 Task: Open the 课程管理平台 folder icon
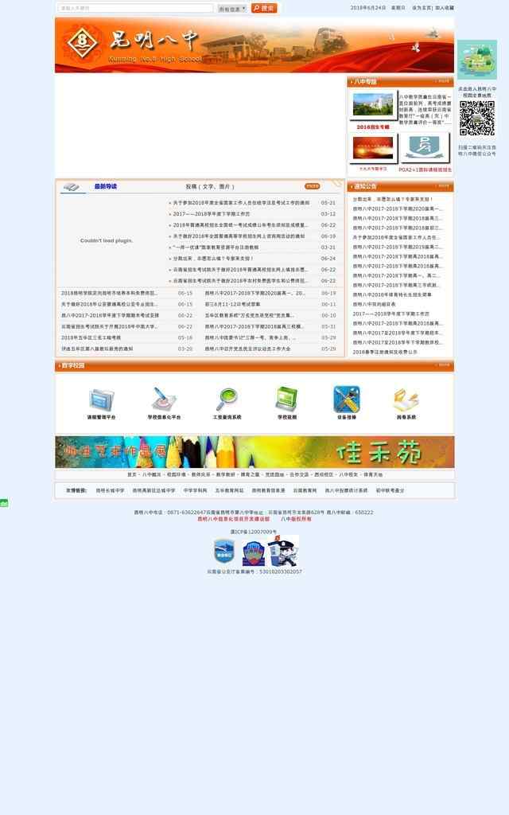point(102,400)
